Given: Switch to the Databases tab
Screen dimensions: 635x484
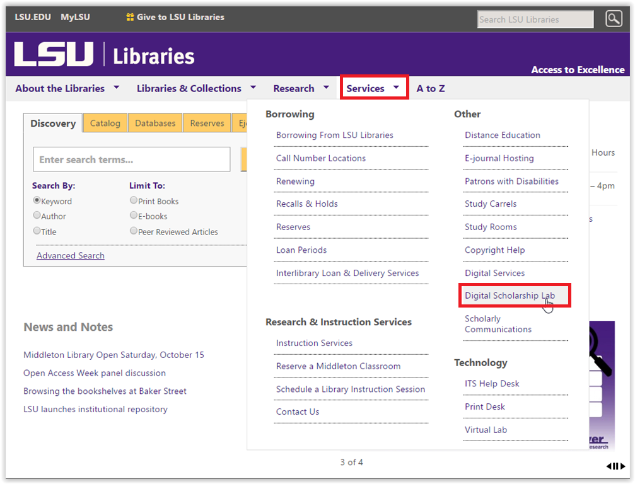Looking at the screenshot, I should click(155, 123).
